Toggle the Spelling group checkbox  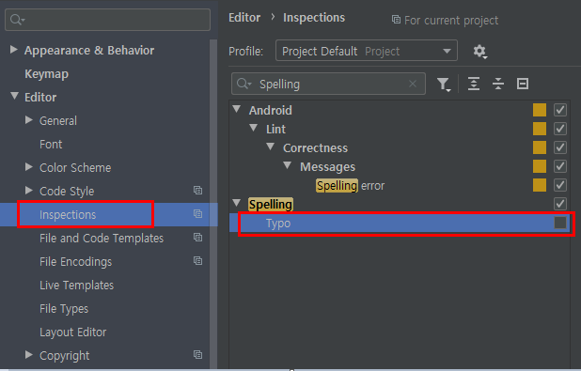pyautogui.click(x=560, y=204)
